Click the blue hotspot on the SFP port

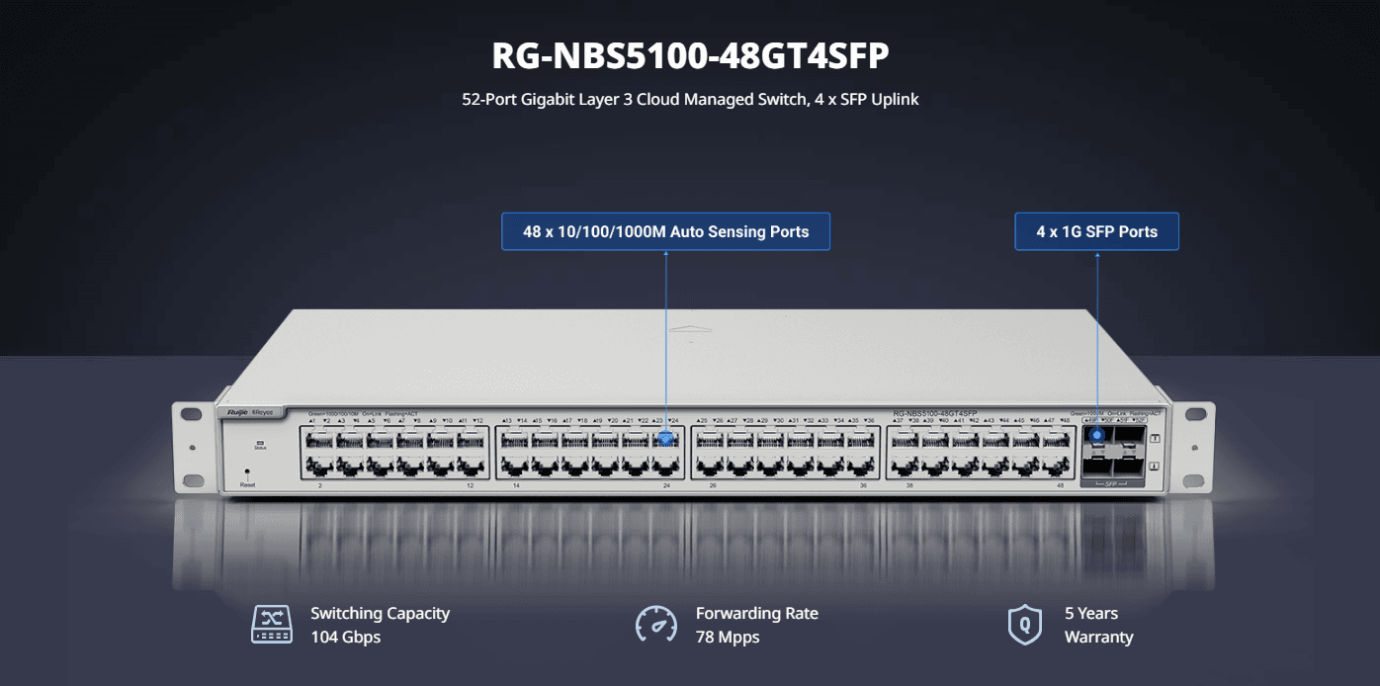pos(1096,435)
